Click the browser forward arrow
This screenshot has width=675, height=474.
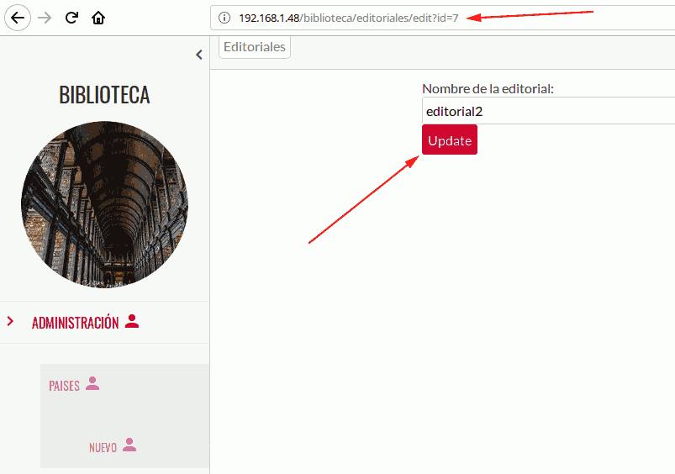click(x=45, y=18)
